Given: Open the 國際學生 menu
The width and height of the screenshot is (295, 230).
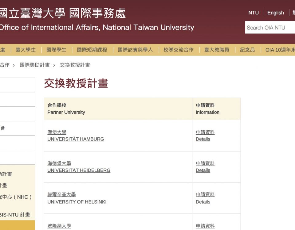Looking at the screenshot, I should click(56, 50).
